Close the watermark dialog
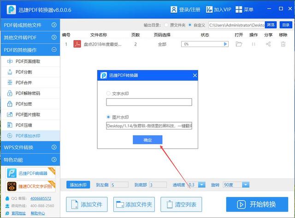Viewport: 295px width, 218px height. 195,76
